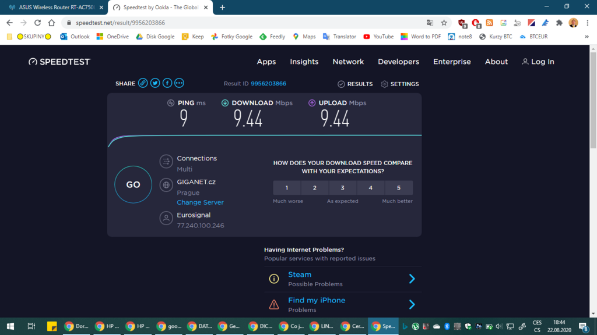Click the Connections mode icon
The image size is (597, 335).
pos(166,162)
